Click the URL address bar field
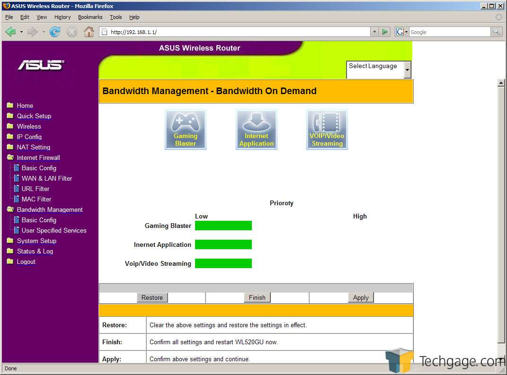The height and width of the screenshot is (375, 507). (235, 32)
